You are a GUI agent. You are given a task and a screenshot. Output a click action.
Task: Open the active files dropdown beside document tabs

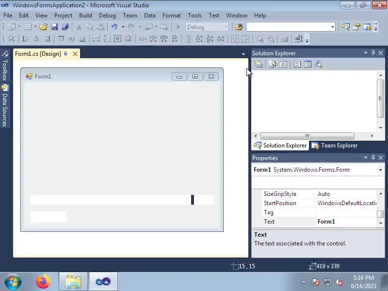[243, 54]
